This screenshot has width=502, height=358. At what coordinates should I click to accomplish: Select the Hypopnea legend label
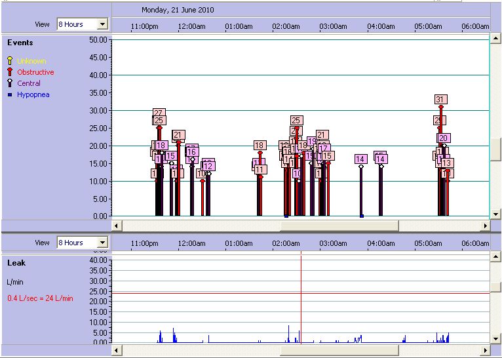click(x=33, y=94)
